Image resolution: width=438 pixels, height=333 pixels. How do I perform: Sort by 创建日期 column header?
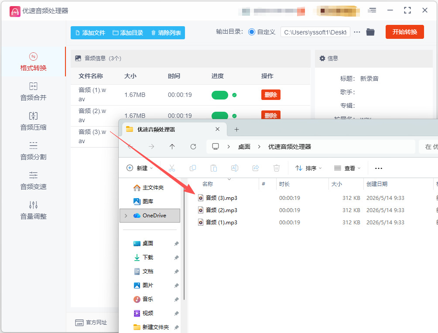[377, 184]
